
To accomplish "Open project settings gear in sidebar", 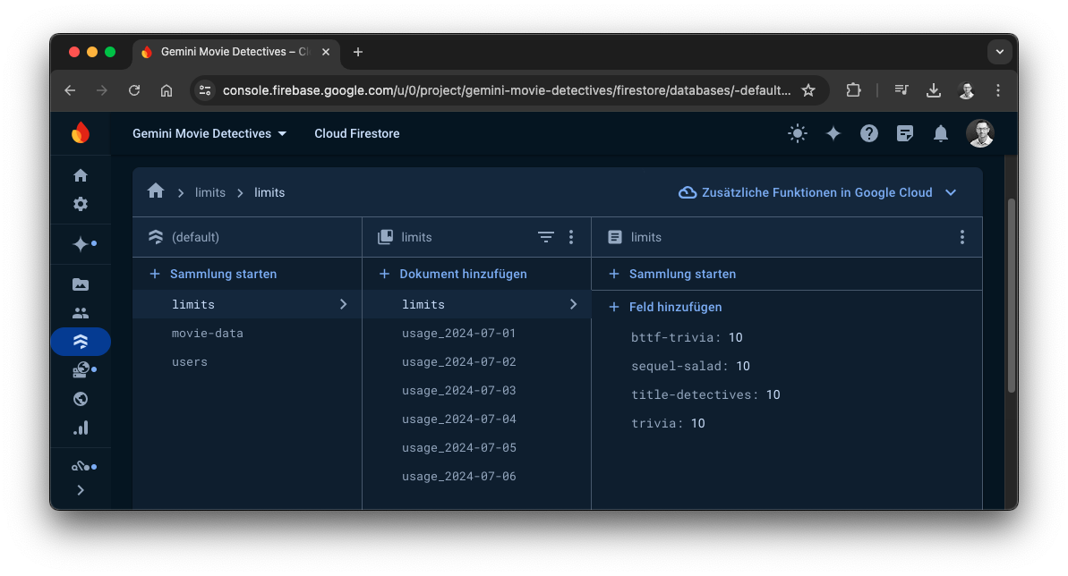I will pyautogui.click(x=81, y=204).
